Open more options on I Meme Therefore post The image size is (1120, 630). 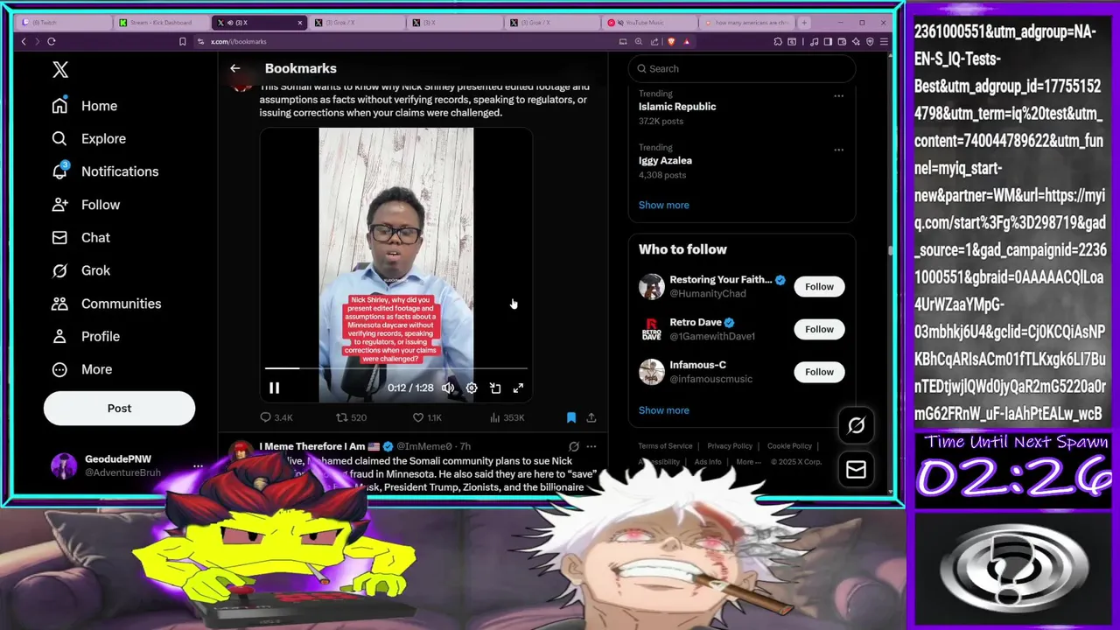[x=591, y=446]
